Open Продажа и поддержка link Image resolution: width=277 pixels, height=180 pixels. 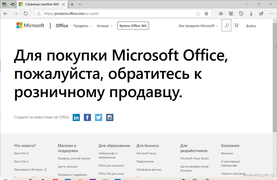(72, 175)
